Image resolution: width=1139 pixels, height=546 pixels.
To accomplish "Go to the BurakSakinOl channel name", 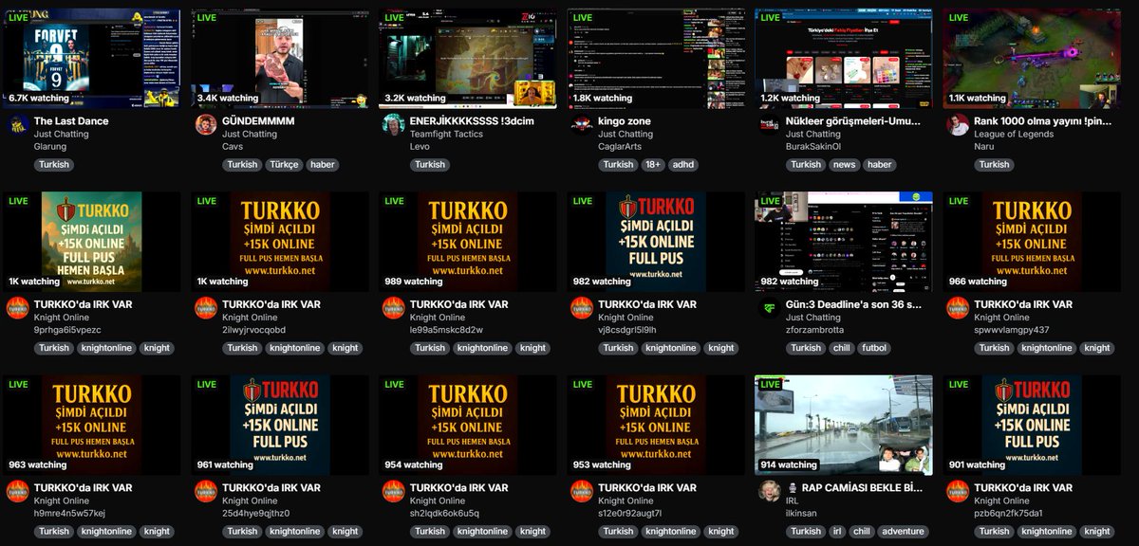I will [x=813, y=147].
